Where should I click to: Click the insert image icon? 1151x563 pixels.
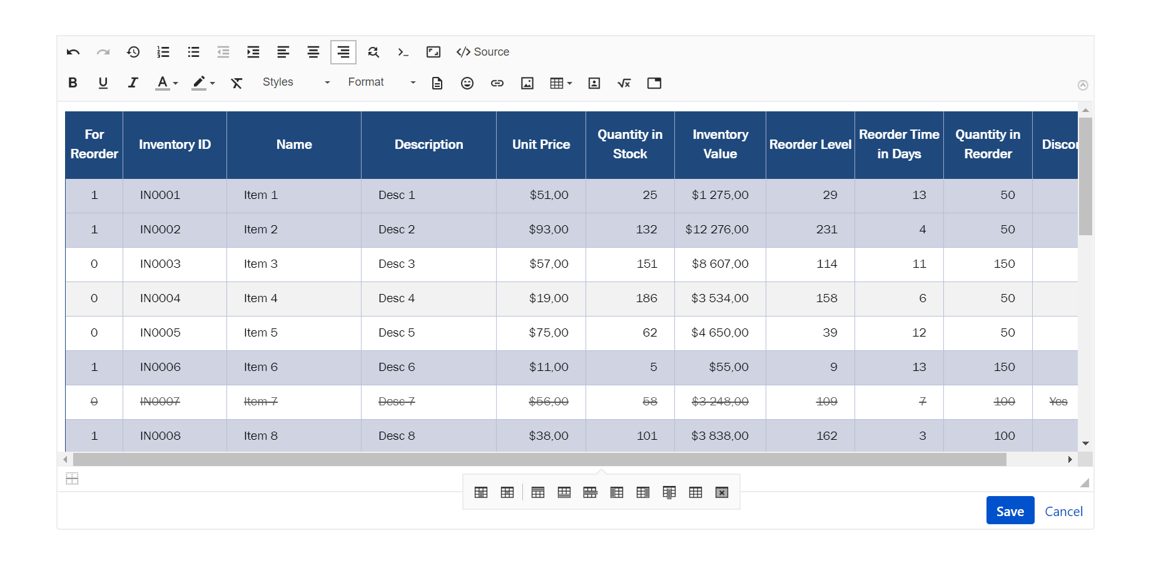527,83
